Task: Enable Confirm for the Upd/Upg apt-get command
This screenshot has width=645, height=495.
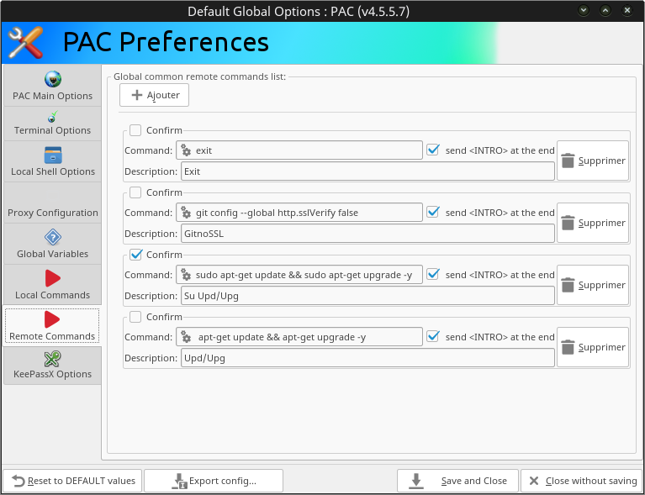Action: tap(135, 317)
